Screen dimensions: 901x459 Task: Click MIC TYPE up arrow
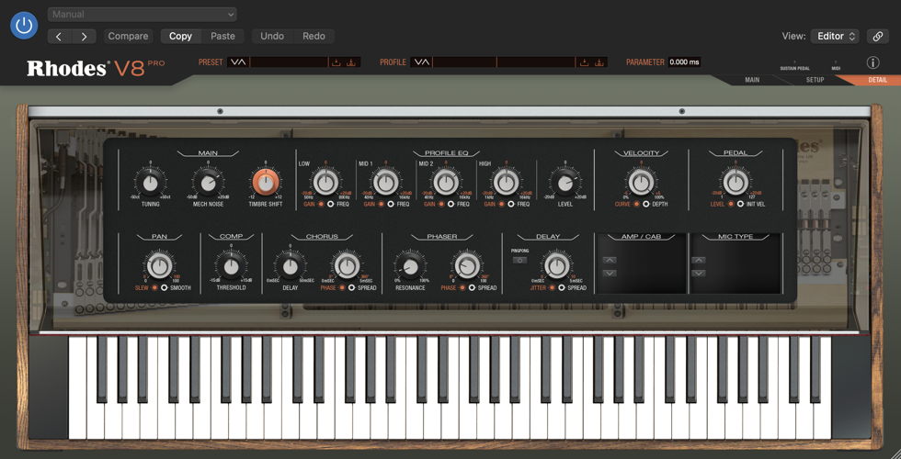point(699,260)
